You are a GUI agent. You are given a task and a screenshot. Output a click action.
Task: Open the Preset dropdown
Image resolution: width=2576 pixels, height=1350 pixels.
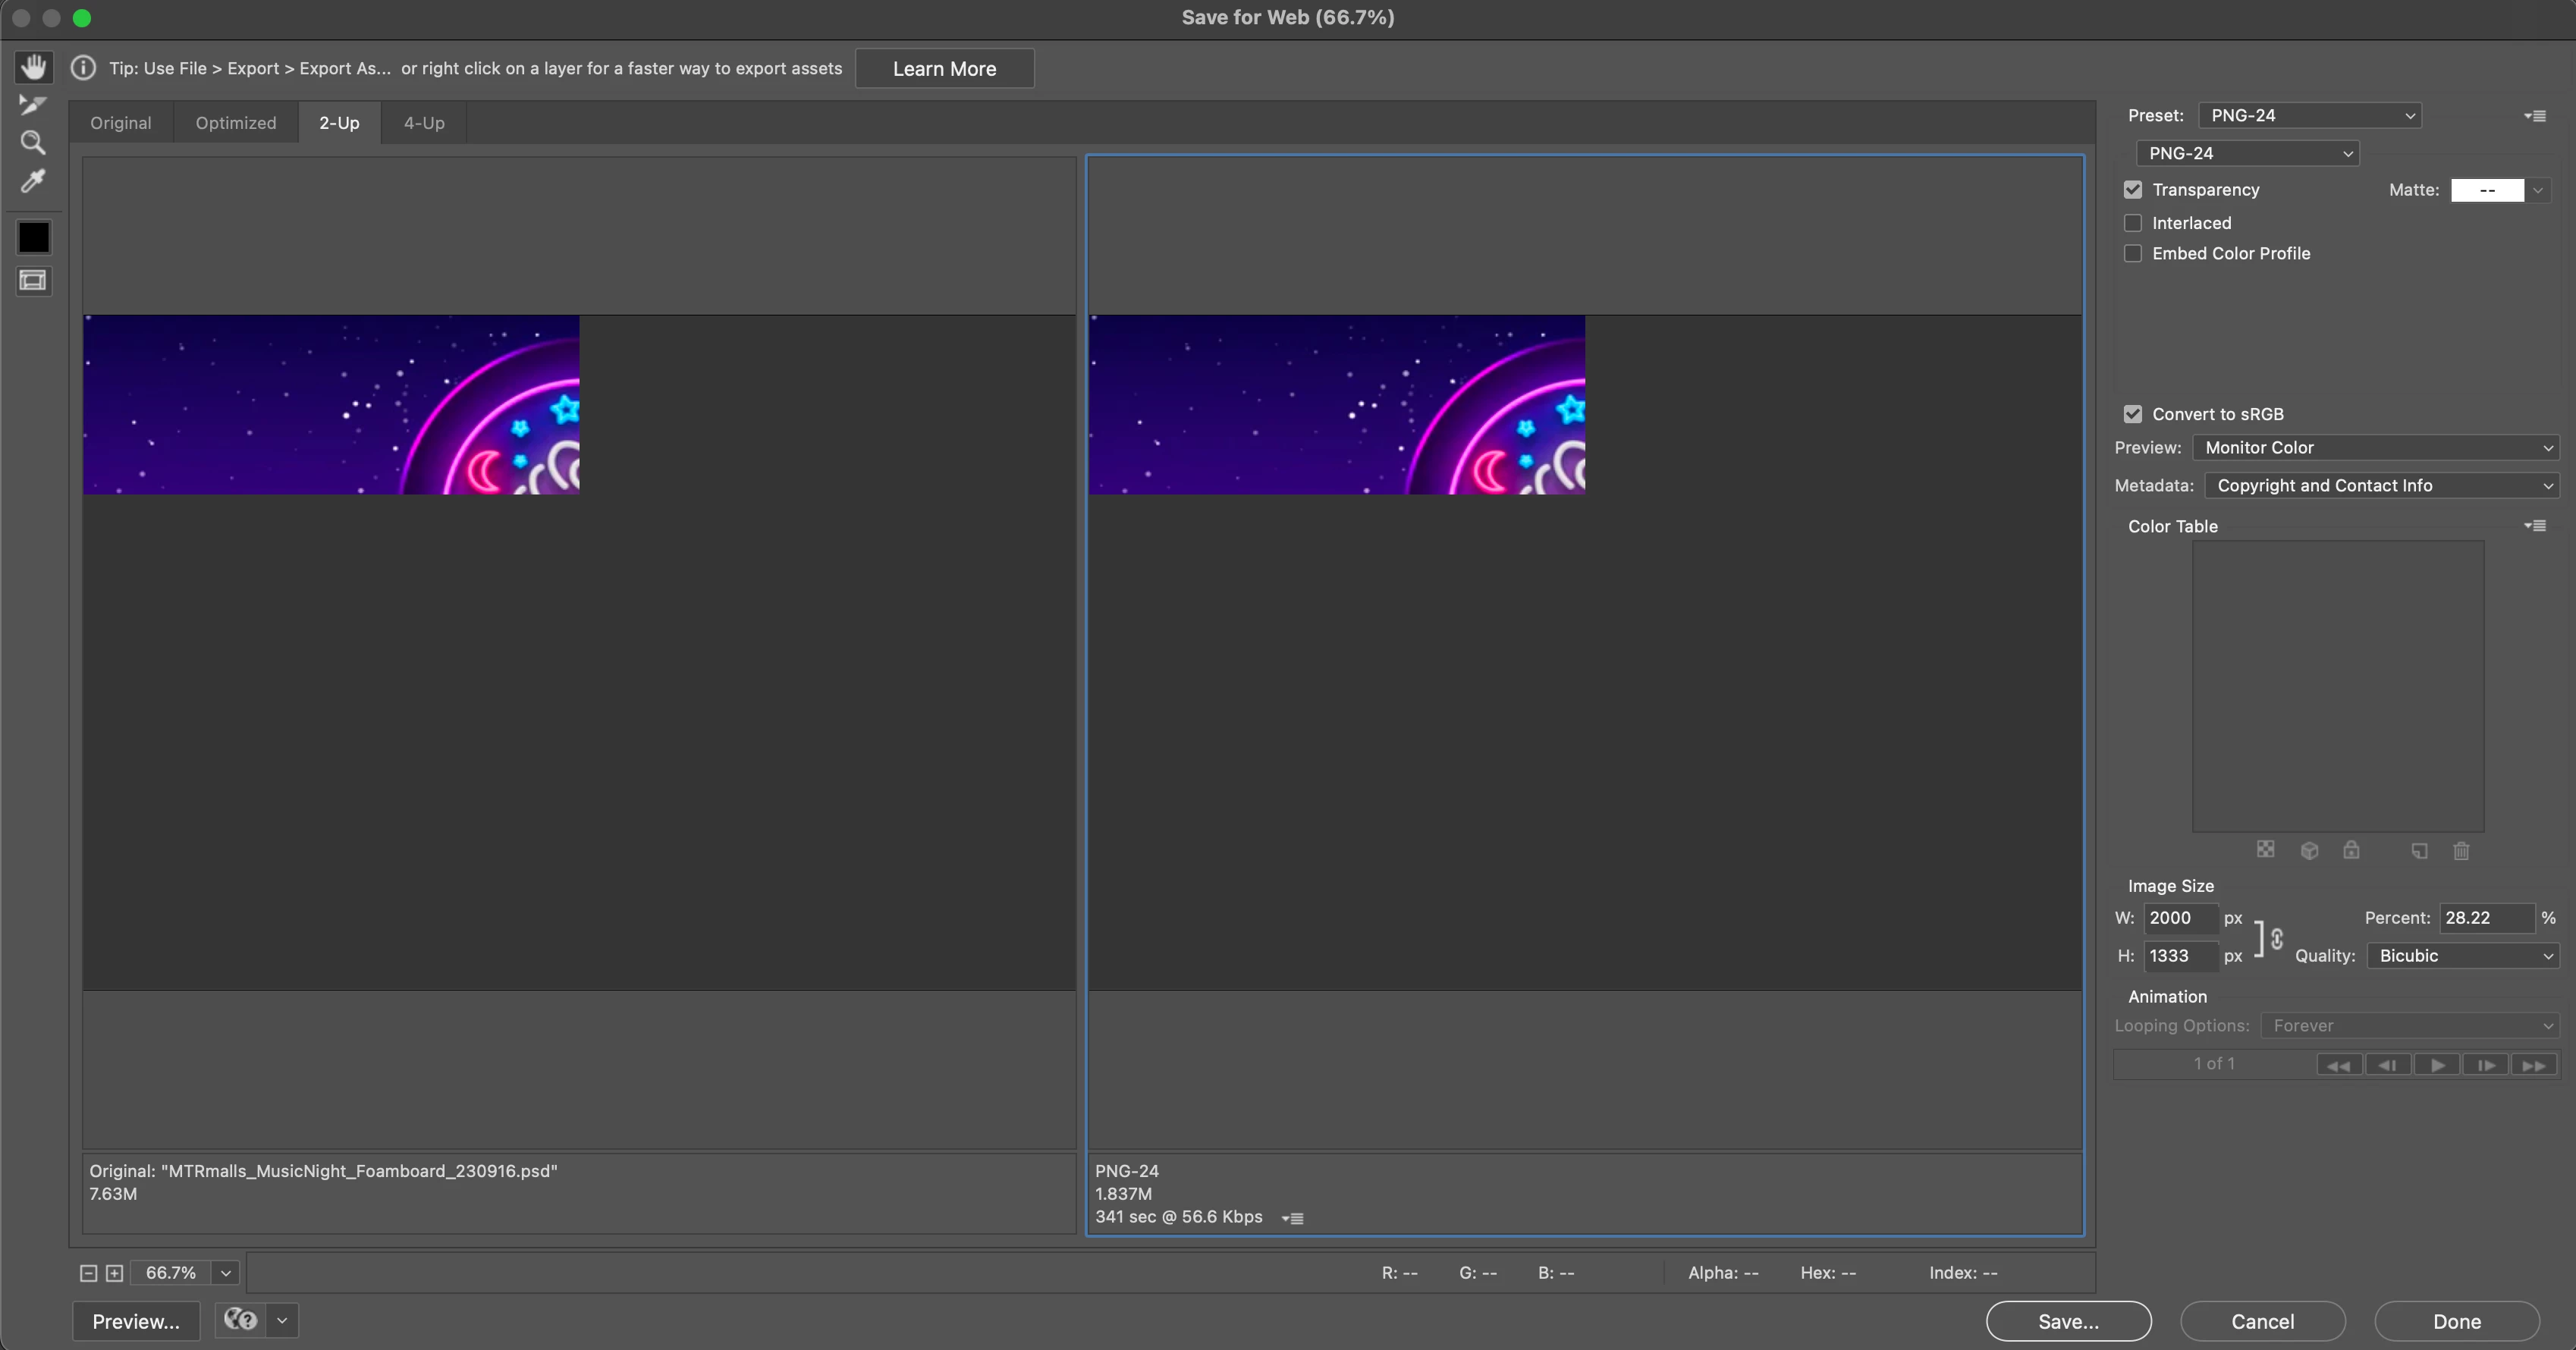tap(2309, 116)
